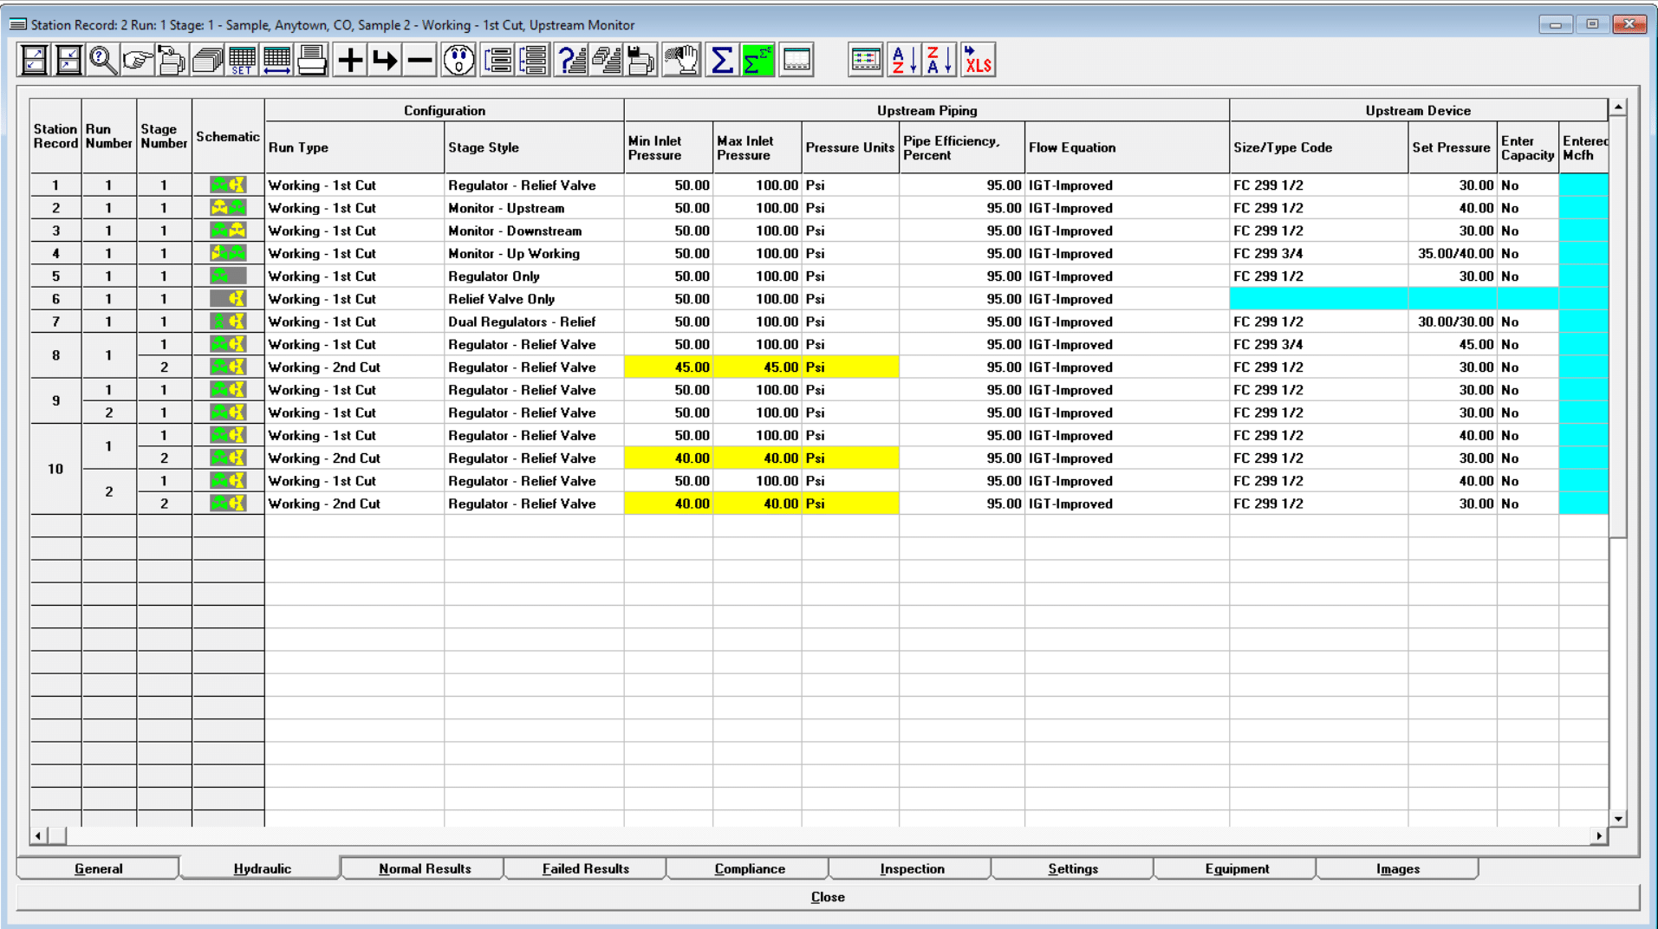Switch to the General tab
The image size is (1658, 929).
(x=98, y=868)
